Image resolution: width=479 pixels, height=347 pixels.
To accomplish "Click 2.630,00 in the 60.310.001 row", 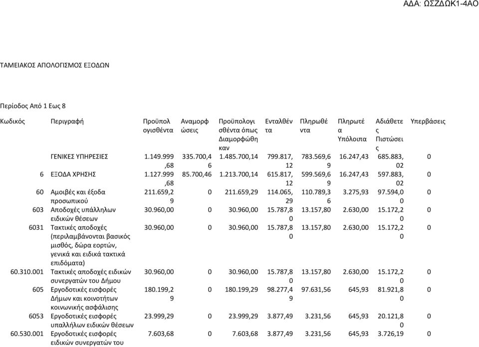I will tap(356, 272).
